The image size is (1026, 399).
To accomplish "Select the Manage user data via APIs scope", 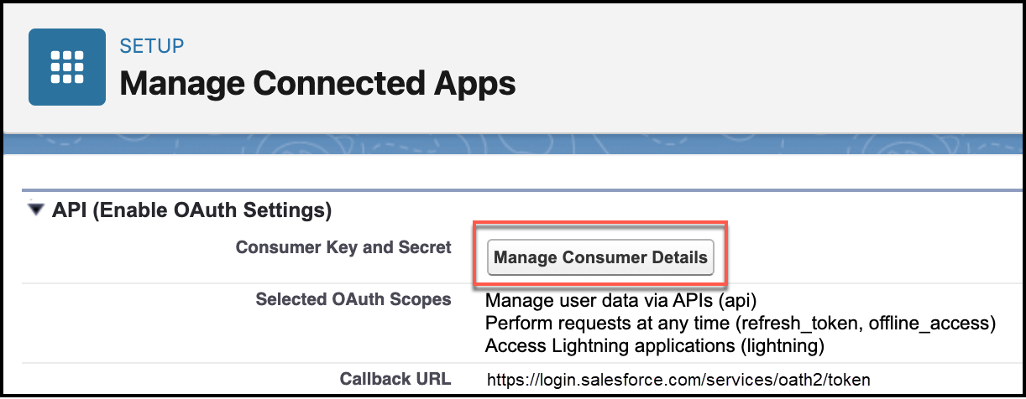I will pyautogui.click(x=627, y=300).
